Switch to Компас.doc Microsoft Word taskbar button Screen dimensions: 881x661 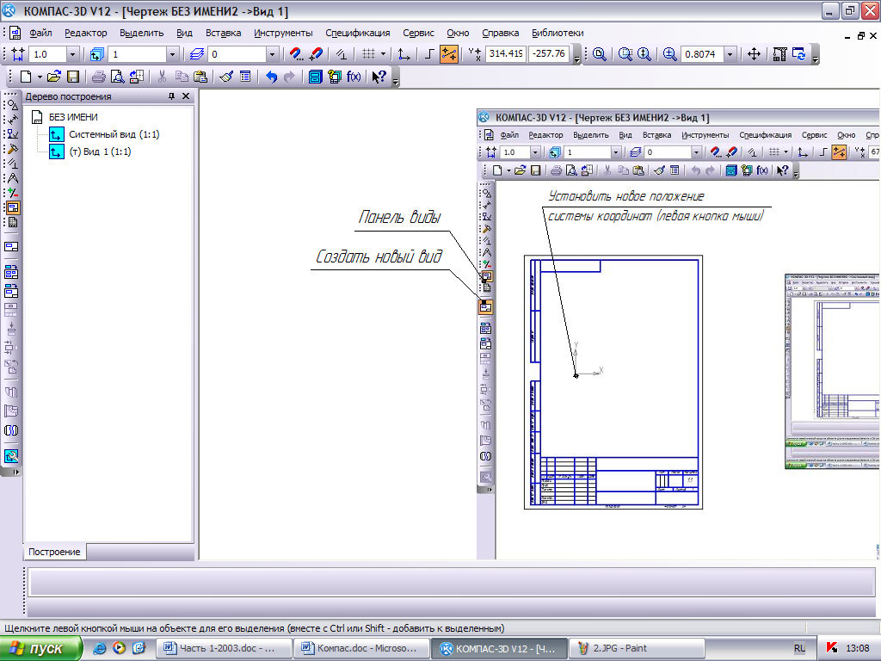tap(362, 648)
